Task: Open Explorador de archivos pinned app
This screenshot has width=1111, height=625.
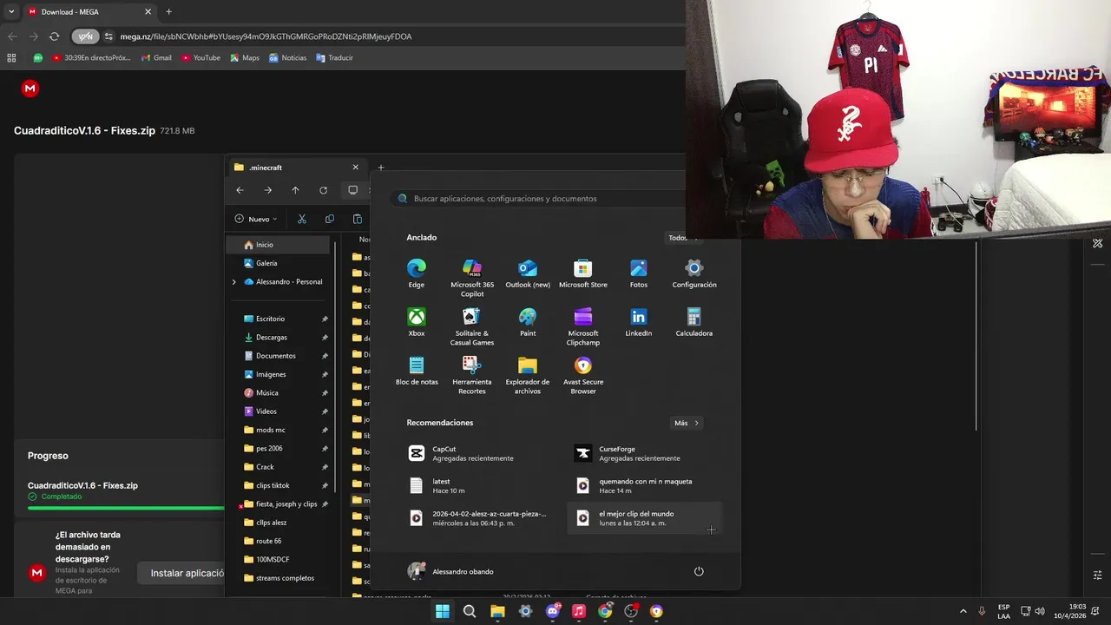Action: point(528,375)
